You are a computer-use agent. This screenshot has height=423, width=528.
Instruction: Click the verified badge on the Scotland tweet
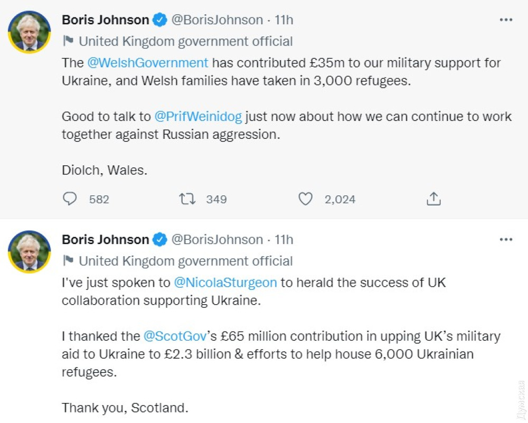coord(159,240)
